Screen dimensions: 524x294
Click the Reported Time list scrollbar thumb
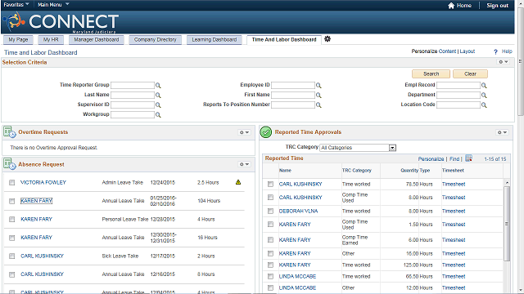507,224
